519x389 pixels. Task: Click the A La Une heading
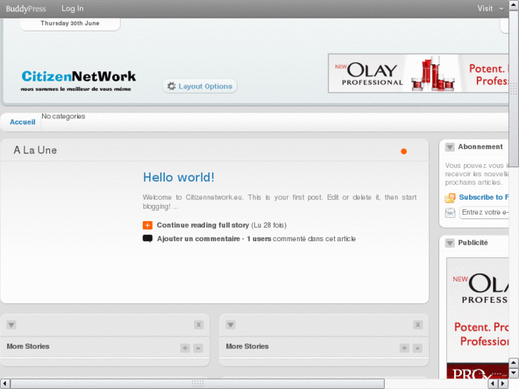[35, 151]
